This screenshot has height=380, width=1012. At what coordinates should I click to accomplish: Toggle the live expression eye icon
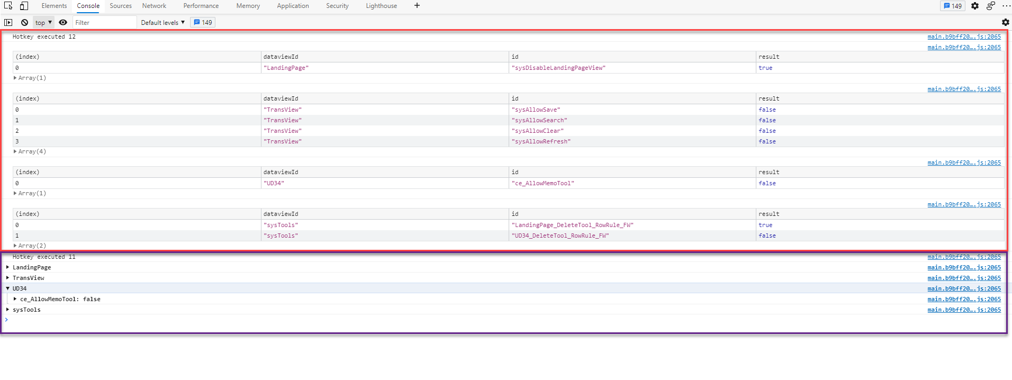(63, 22)
